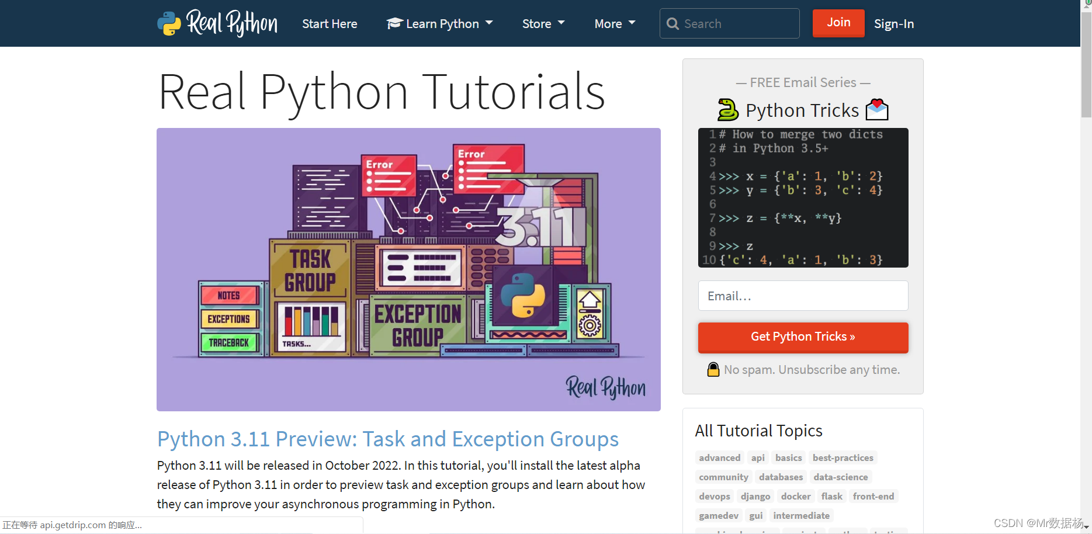Viewport: 1092px width, 534px height.
Task: Click the Python Tricks title text
Action: coord(802,110)
